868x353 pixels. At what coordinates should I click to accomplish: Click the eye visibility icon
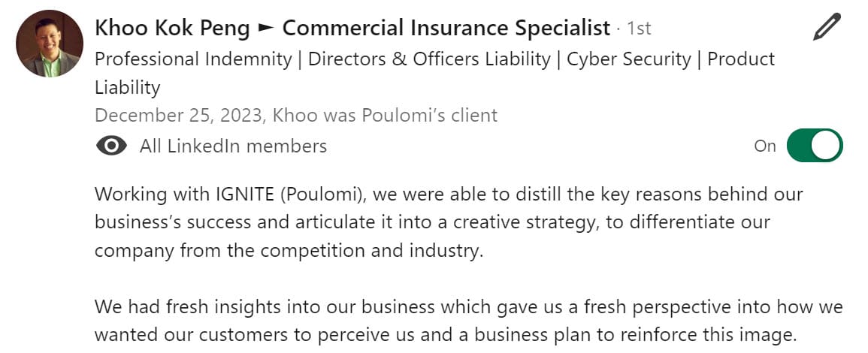point(112,146)
